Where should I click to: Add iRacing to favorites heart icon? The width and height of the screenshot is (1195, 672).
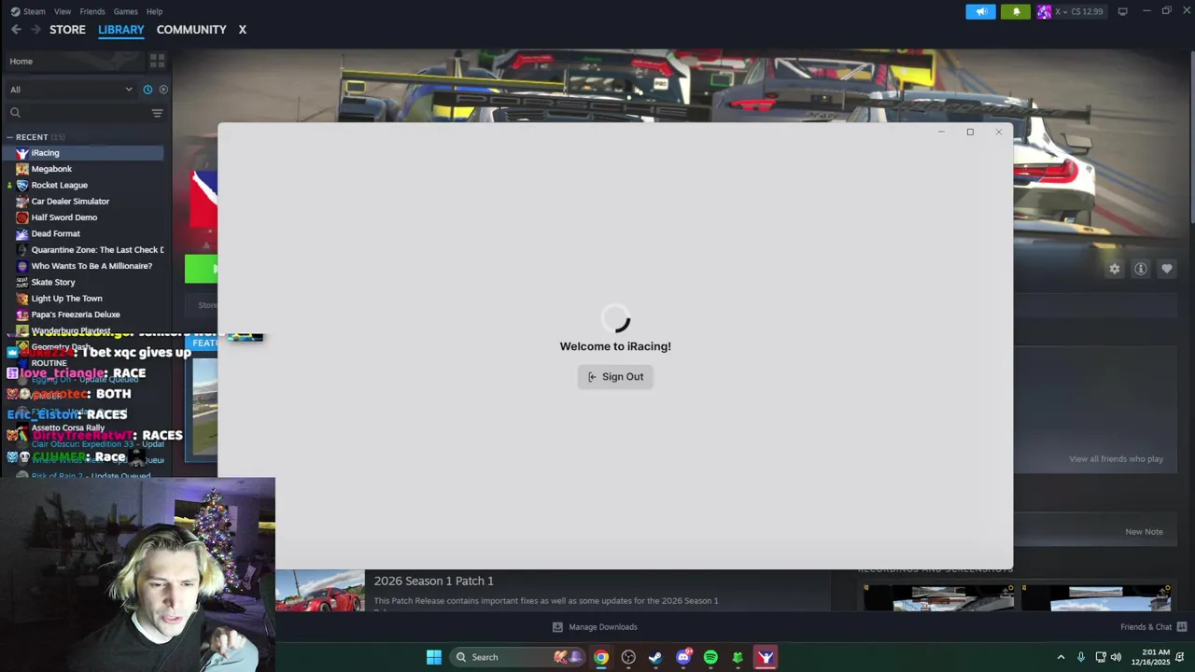pyautogui.click(x=1166, y=269)
